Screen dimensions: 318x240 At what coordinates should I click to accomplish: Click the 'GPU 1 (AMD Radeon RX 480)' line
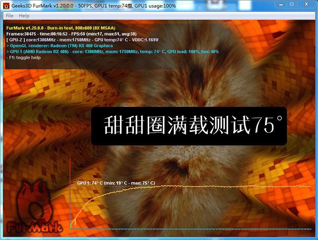(x=112, y=52)
